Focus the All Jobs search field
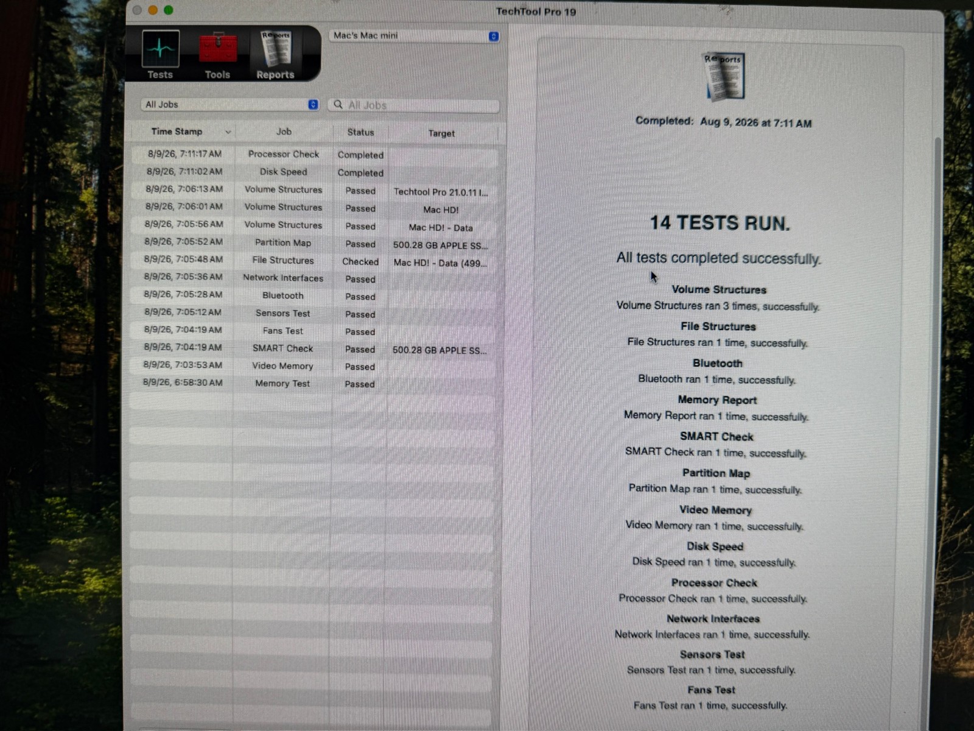Viewport: 974px width, 731px height. coord(414,105)
